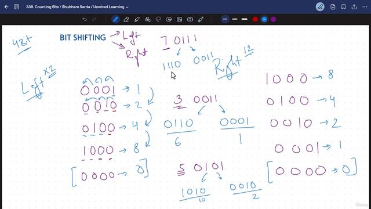The image size is (371, 209).
Task: Undo the last stroke
Action: [x=85, y=19]
